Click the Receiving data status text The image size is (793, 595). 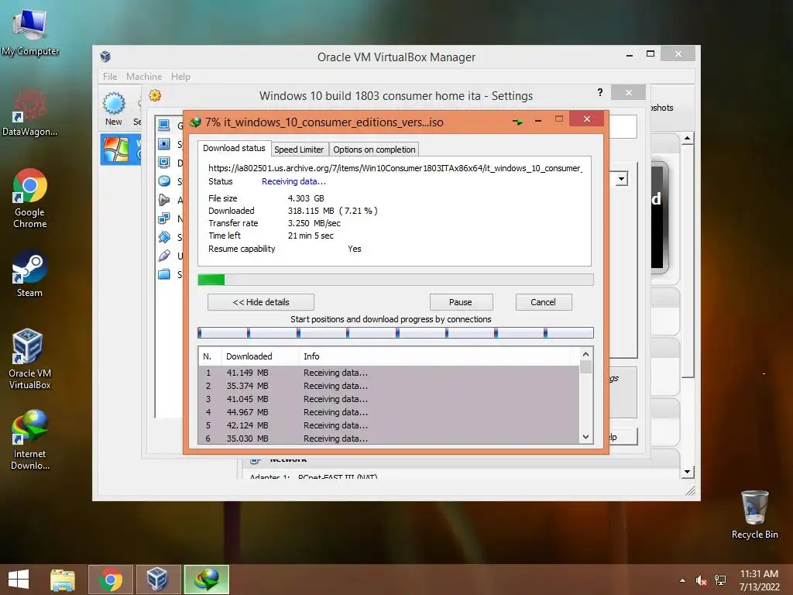(294, 181)
